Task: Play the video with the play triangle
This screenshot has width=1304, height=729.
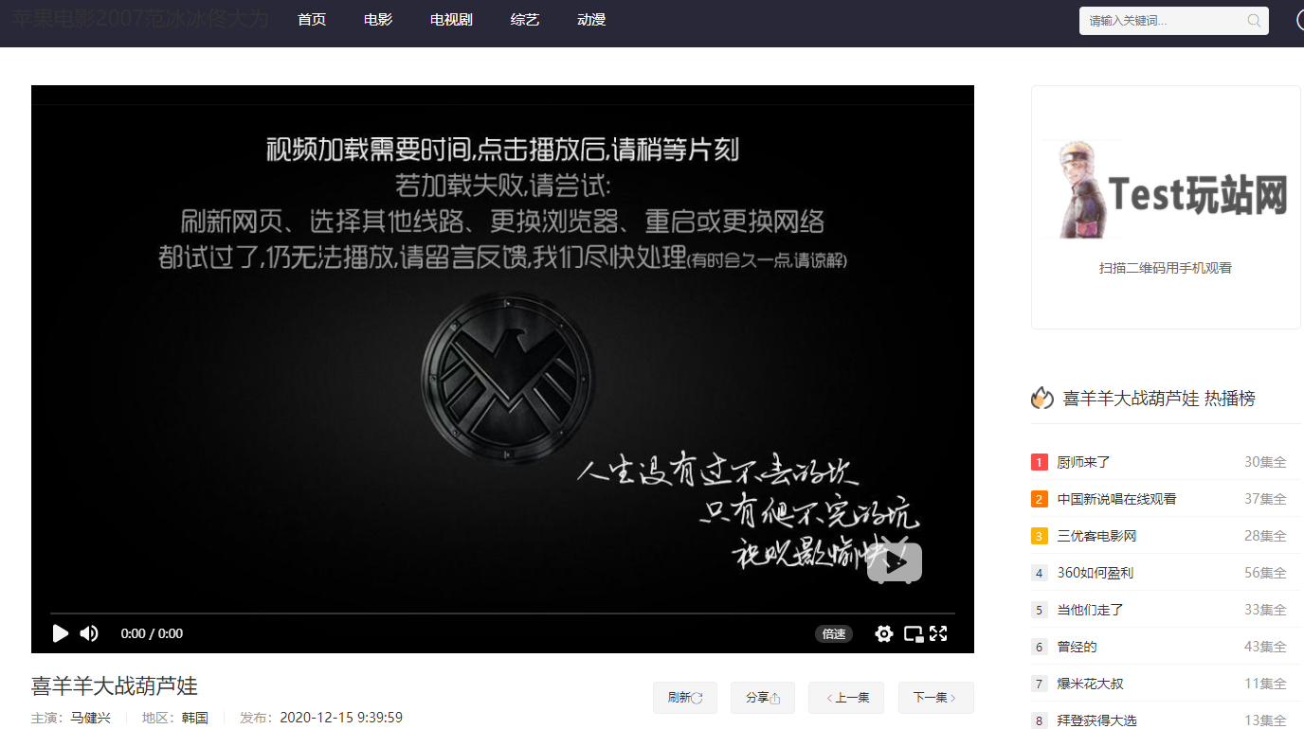Action: (60, 633)
